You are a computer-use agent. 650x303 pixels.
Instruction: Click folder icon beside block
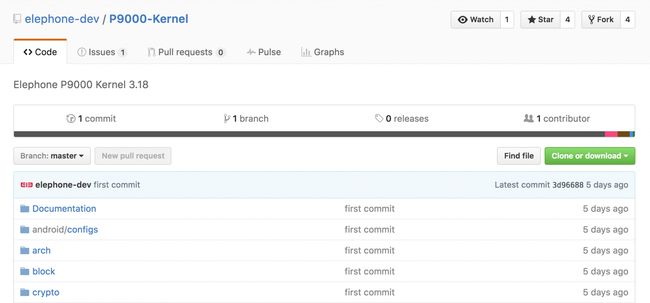[25, 272]
